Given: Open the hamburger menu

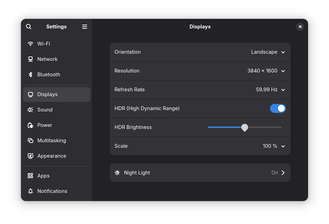Looking at the screenshot, I should tap(84, 26).
